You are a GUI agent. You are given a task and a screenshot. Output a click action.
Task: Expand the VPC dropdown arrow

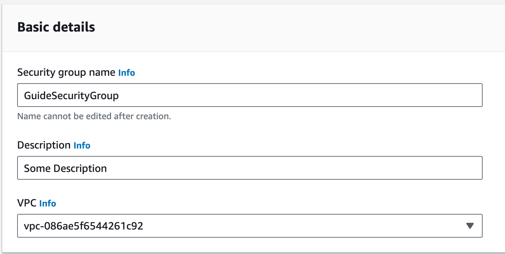pyautogui.click(x=470, y=226)
